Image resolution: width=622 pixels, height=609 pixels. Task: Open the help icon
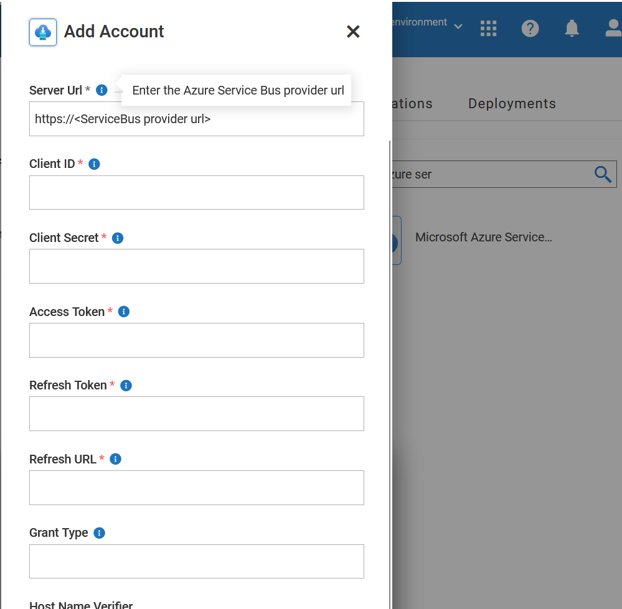530,28
